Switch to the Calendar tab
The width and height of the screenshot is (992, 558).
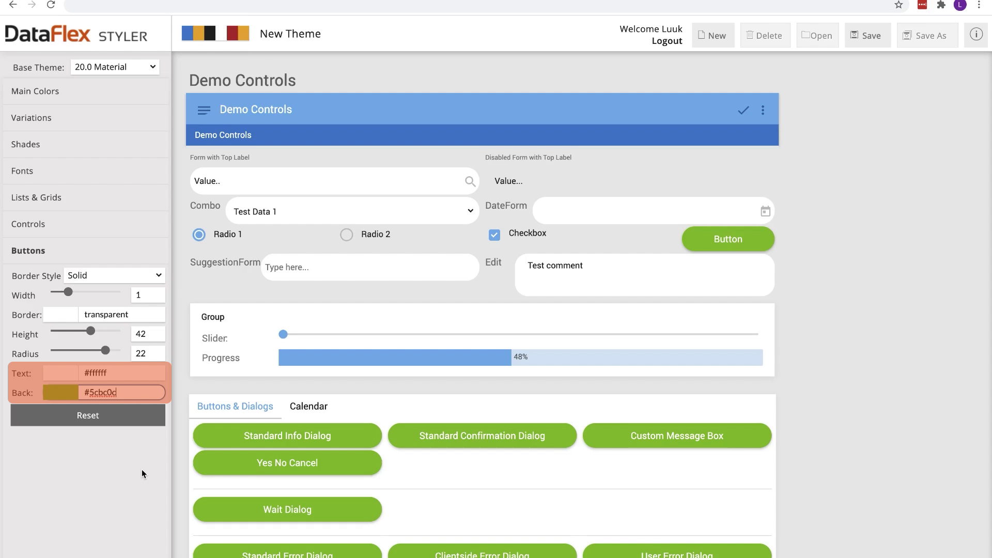[x=308, y=407]
